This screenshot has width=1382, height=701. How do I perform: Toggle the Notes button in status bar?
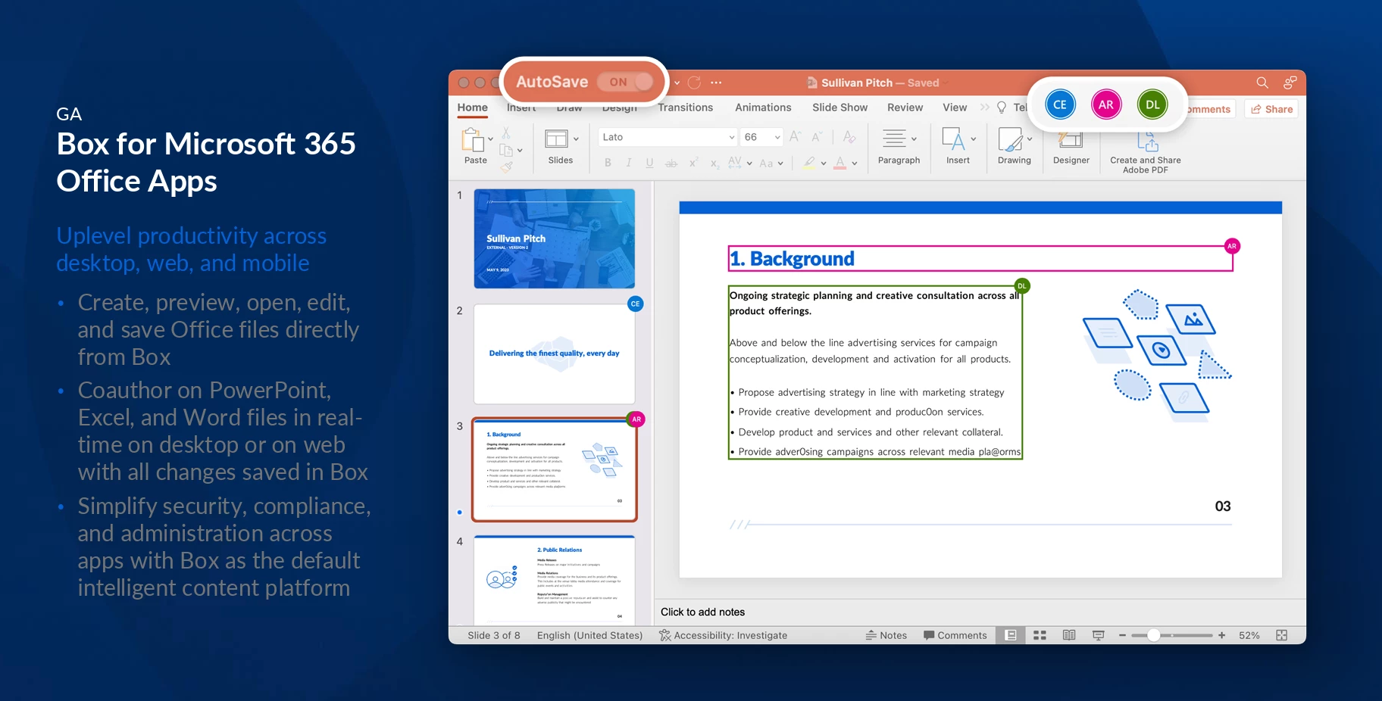886,635
